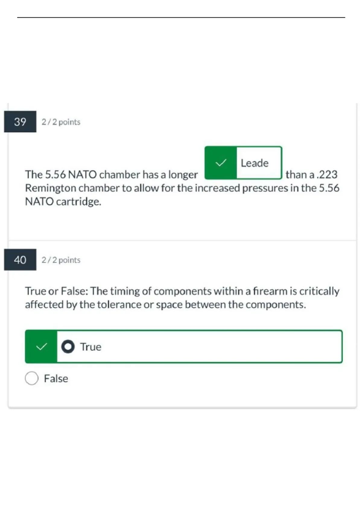Click the Leade answer field
The image size is (362, 513).
tap(259, 163)
